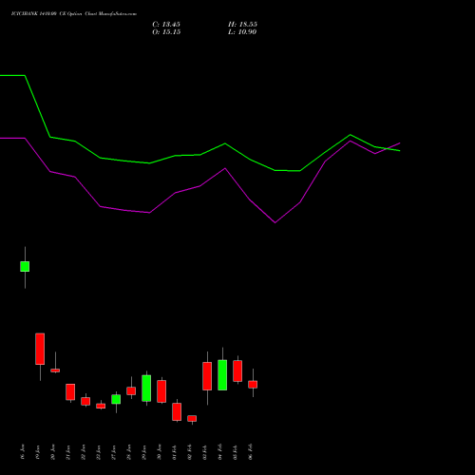Select the red candle for 03 Feb
475x475 pixels.
[207, 376]
